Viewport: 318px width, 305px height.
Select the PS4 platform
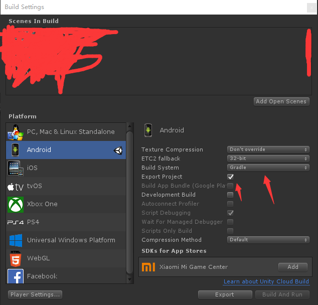66,222
